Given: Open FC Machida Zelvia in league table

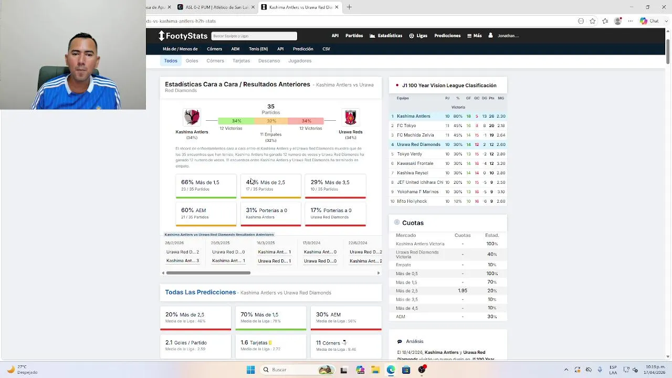Looking at the screenshot, I should point(415,135).
